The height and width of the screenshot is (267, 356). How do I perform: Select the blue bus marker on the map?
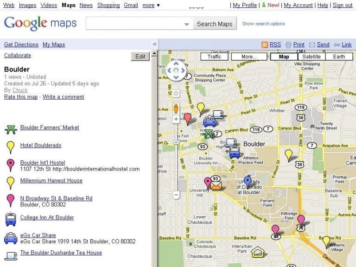tap(234, 152)
